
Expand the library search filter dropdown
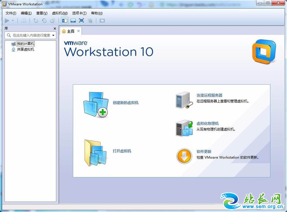(x=53, y=35)
